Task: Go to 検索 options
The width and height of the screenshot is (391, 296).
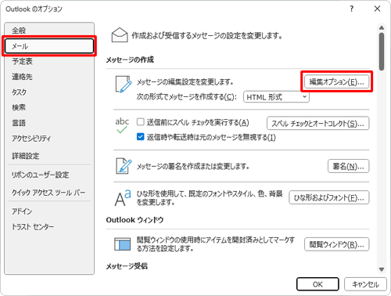Action: [49, 107]
